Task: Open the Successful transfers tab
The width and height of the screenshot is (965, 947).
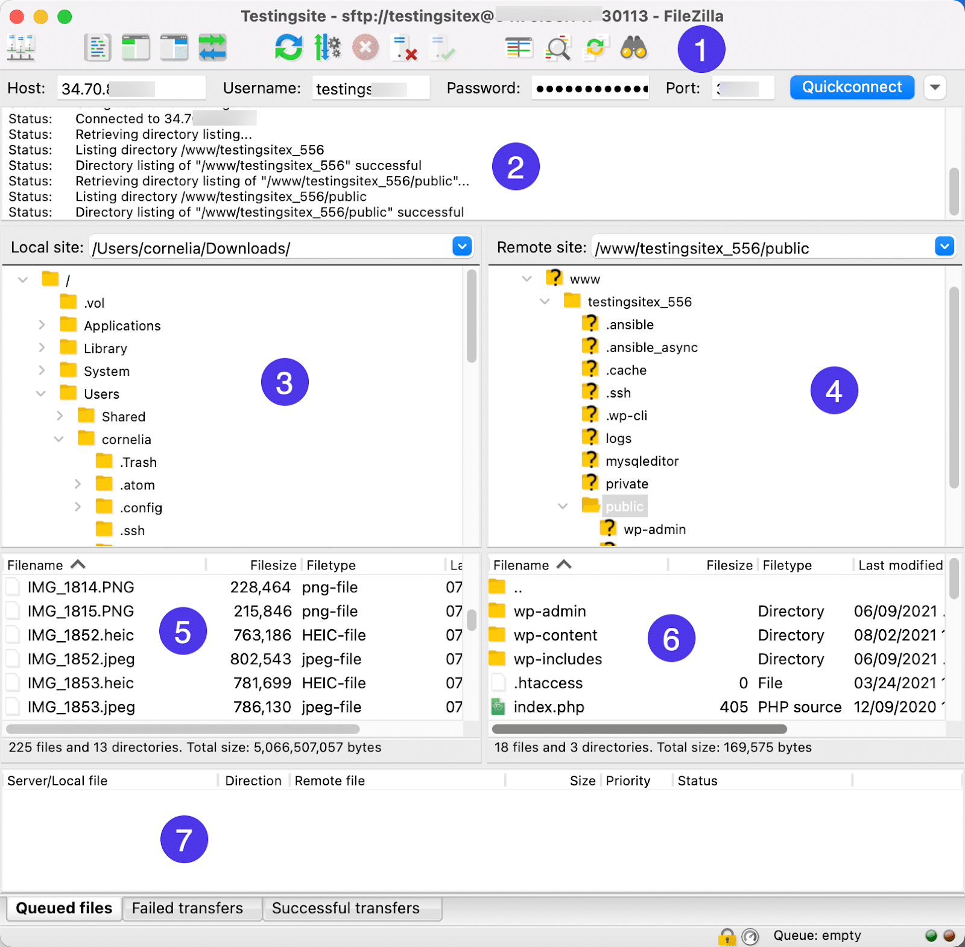Action: point(352,908)
